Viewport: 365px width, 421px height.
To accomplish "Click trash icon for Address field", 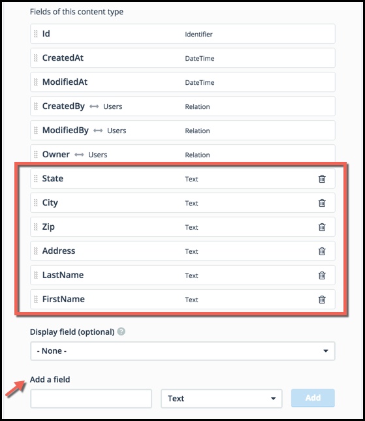I will coord(322,251).
